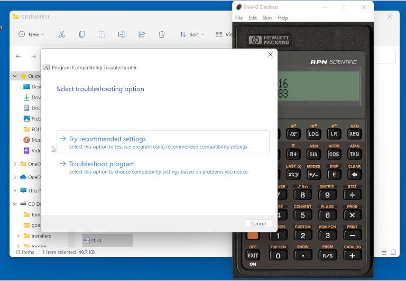Collapse the Quick access tree node
Screen dimensions: 406x281
[15, 76]
